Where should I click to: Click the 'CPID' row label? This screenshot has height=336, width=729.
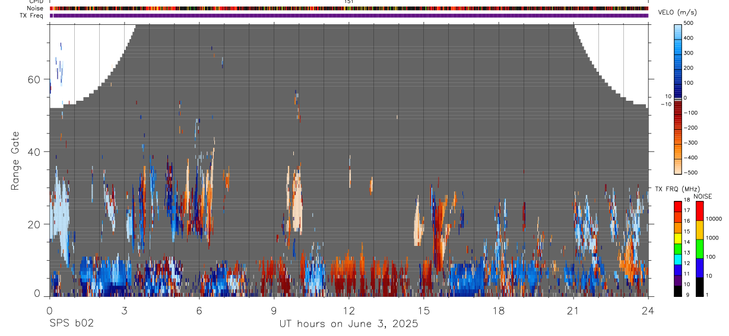(36, 2)
